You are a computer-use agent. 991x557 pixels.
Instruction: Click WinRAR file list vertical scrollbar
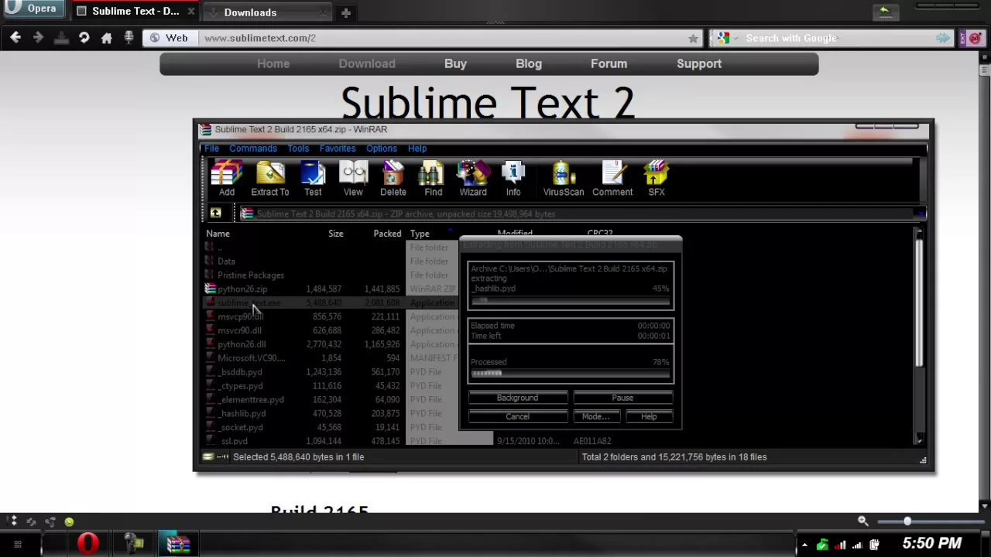point(919,335)
